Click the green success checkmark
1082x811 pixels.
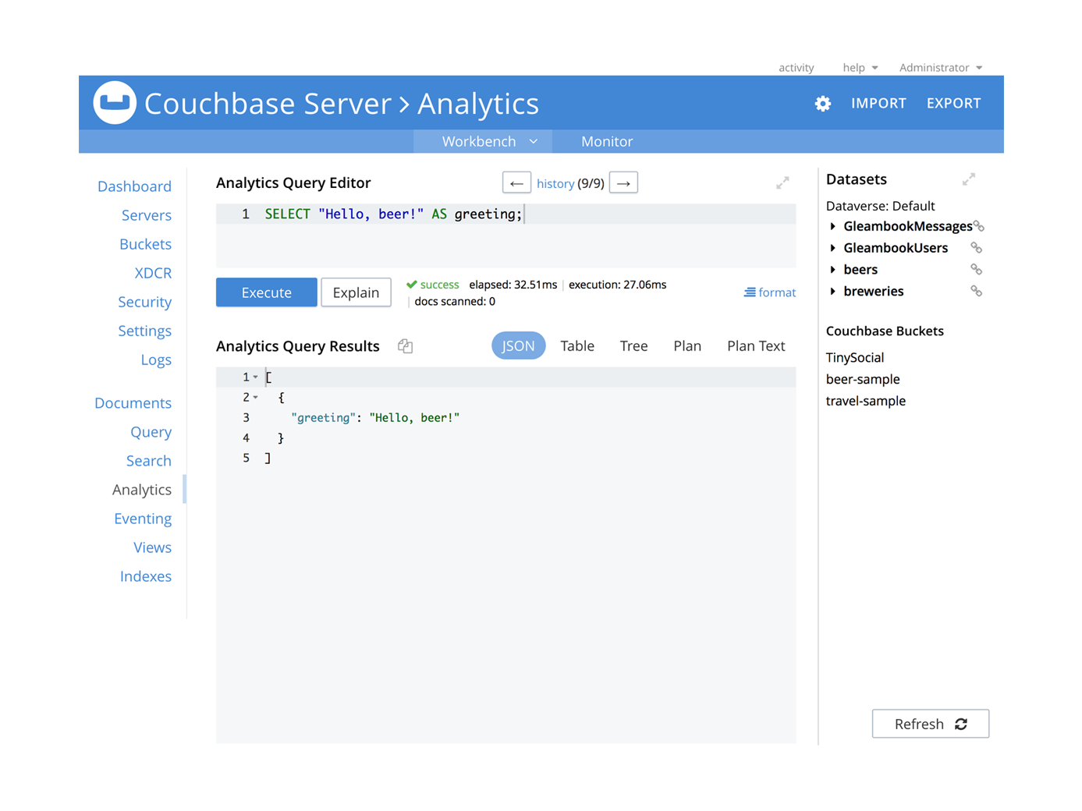(x=411, y=285)
